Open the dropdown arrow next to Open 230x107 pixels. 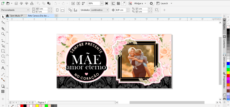click(12, 3)
